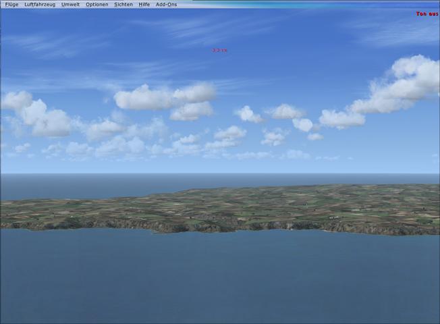This screenshot has height=324, width=440.
Task: Open the Add-Ons menu
Action: (166, 4)
